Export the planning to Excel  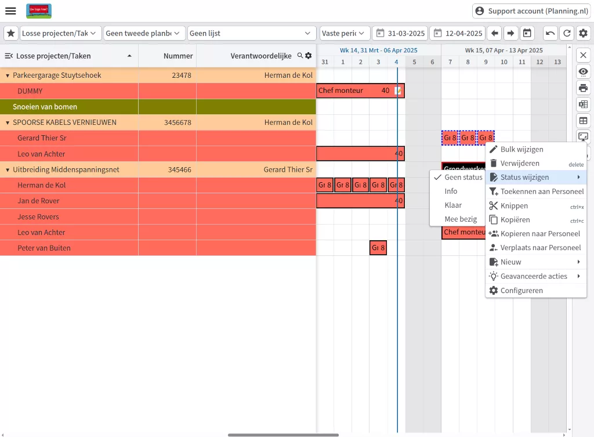(x=583, y=104)
